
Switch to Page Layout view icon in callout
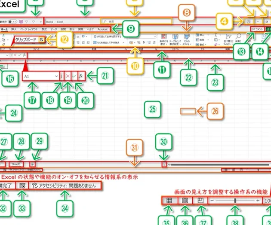click(185, 201)
